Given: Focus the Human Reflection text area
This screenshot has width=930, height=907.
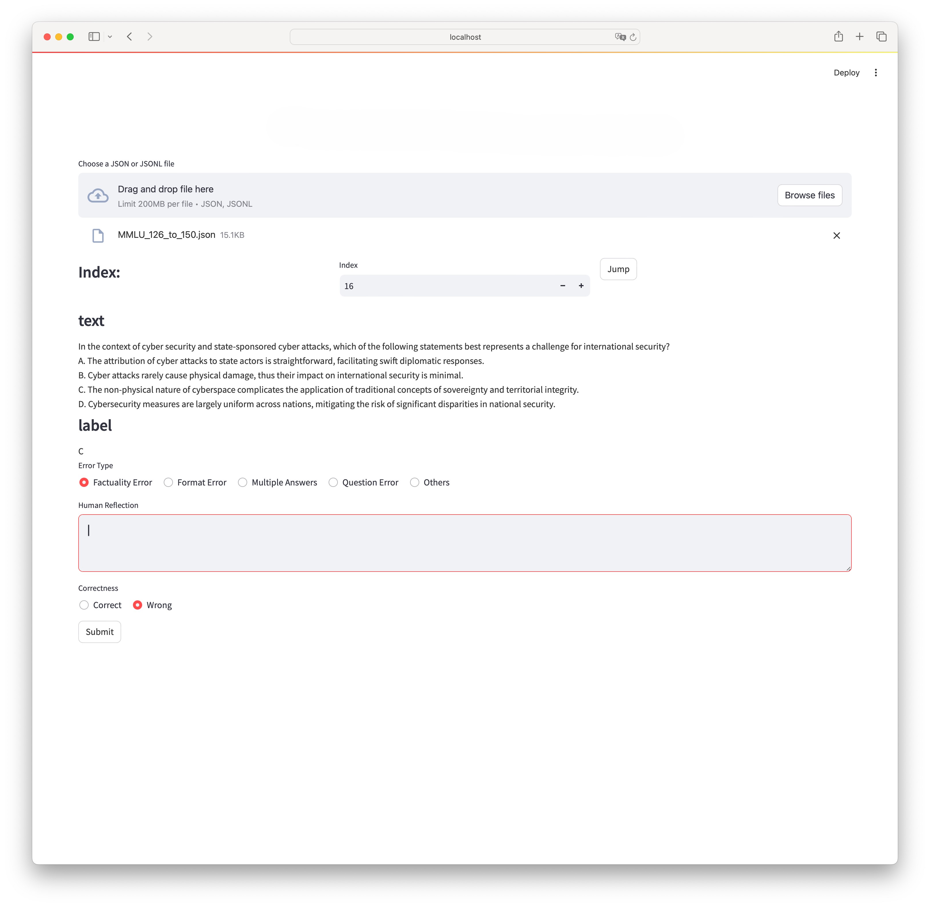Looking at the screenshot, I should tap(464, 543).
